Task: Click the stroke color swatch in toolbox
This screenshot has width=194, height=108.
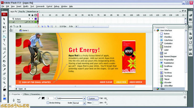Action: tap(4, 90)
